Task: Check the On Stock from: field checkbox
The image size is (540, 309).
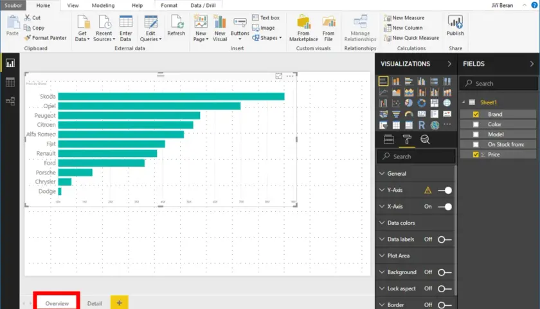Action: [x=476, y=144]
